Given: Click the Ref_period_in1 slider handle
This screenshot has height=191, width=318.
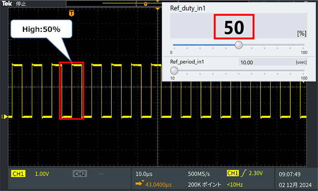Looking at the screenshot, I should (x=174, y=70).
